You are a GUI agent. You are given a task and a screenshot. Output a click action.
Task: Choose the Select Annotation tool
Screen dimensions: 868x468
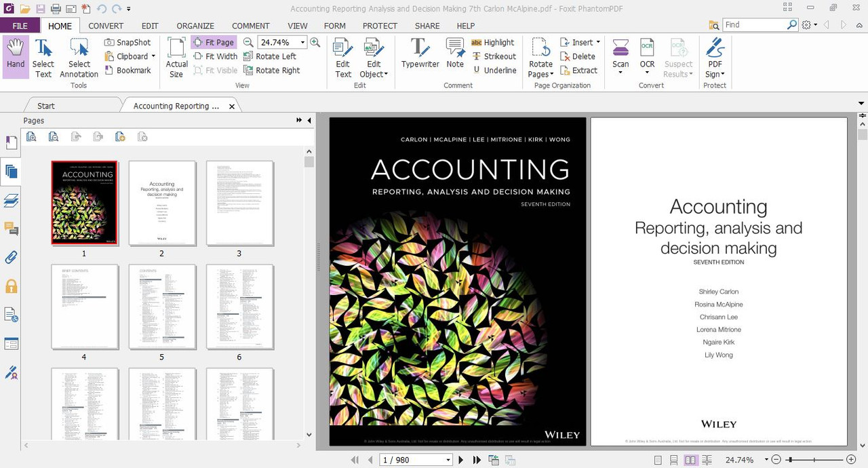pyautogui.click(x=79, y=57)
